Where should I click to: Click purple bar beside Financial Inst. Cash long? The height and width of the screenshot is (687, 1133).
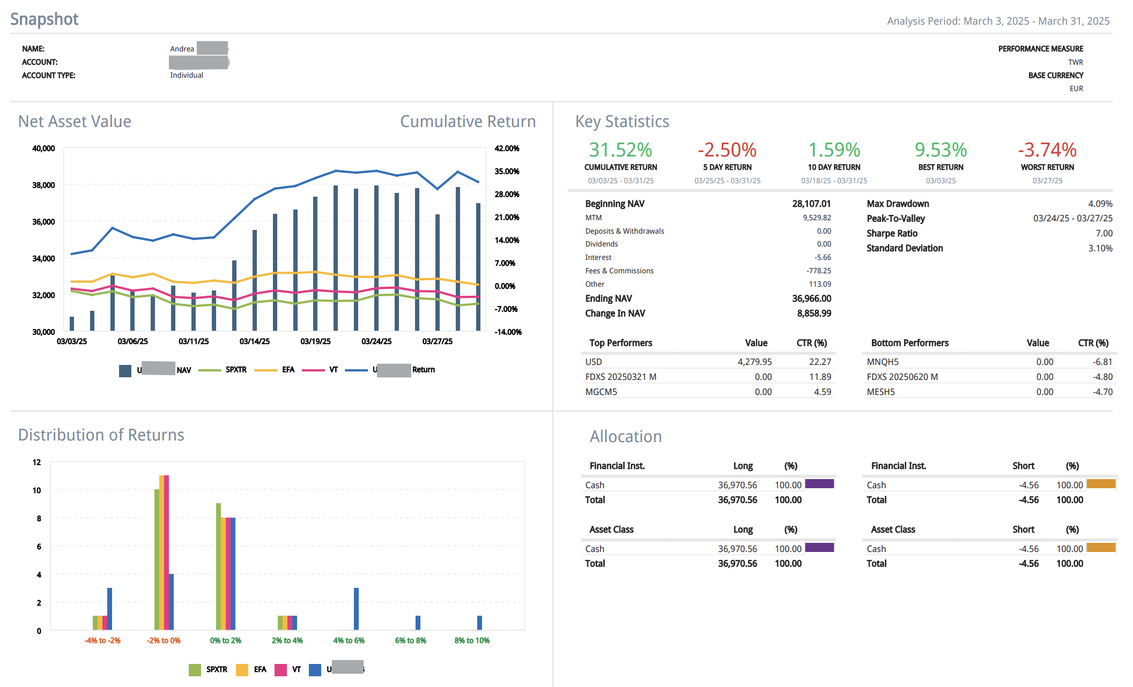click(819, 484)
